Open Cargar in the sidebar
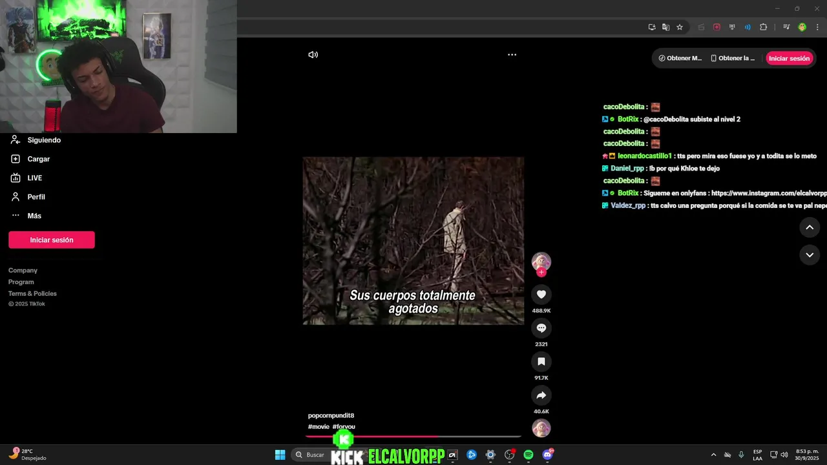 coord(30,159)
